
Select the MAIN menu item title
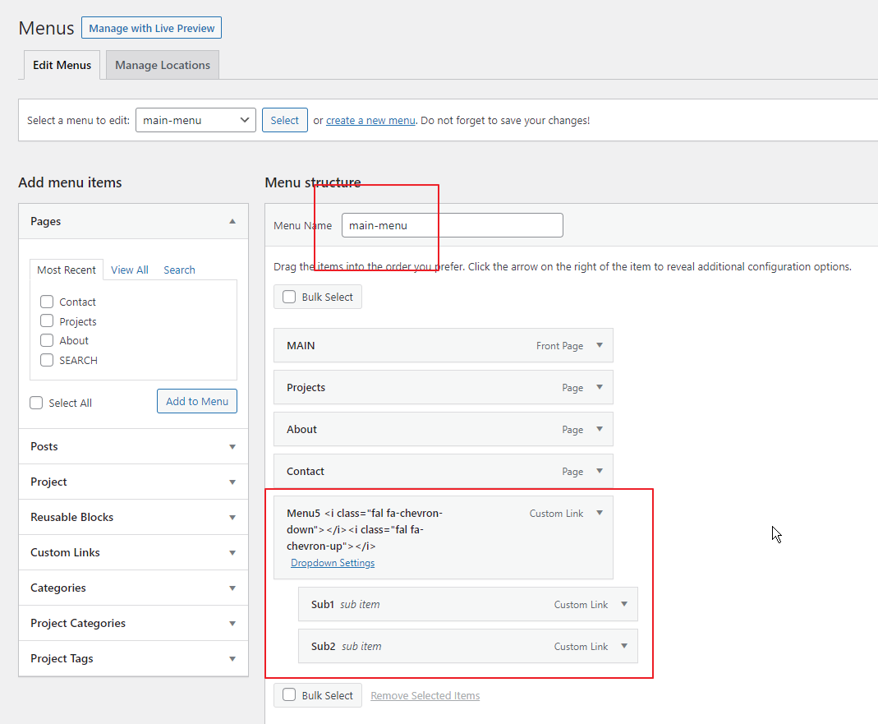(301, 346)
